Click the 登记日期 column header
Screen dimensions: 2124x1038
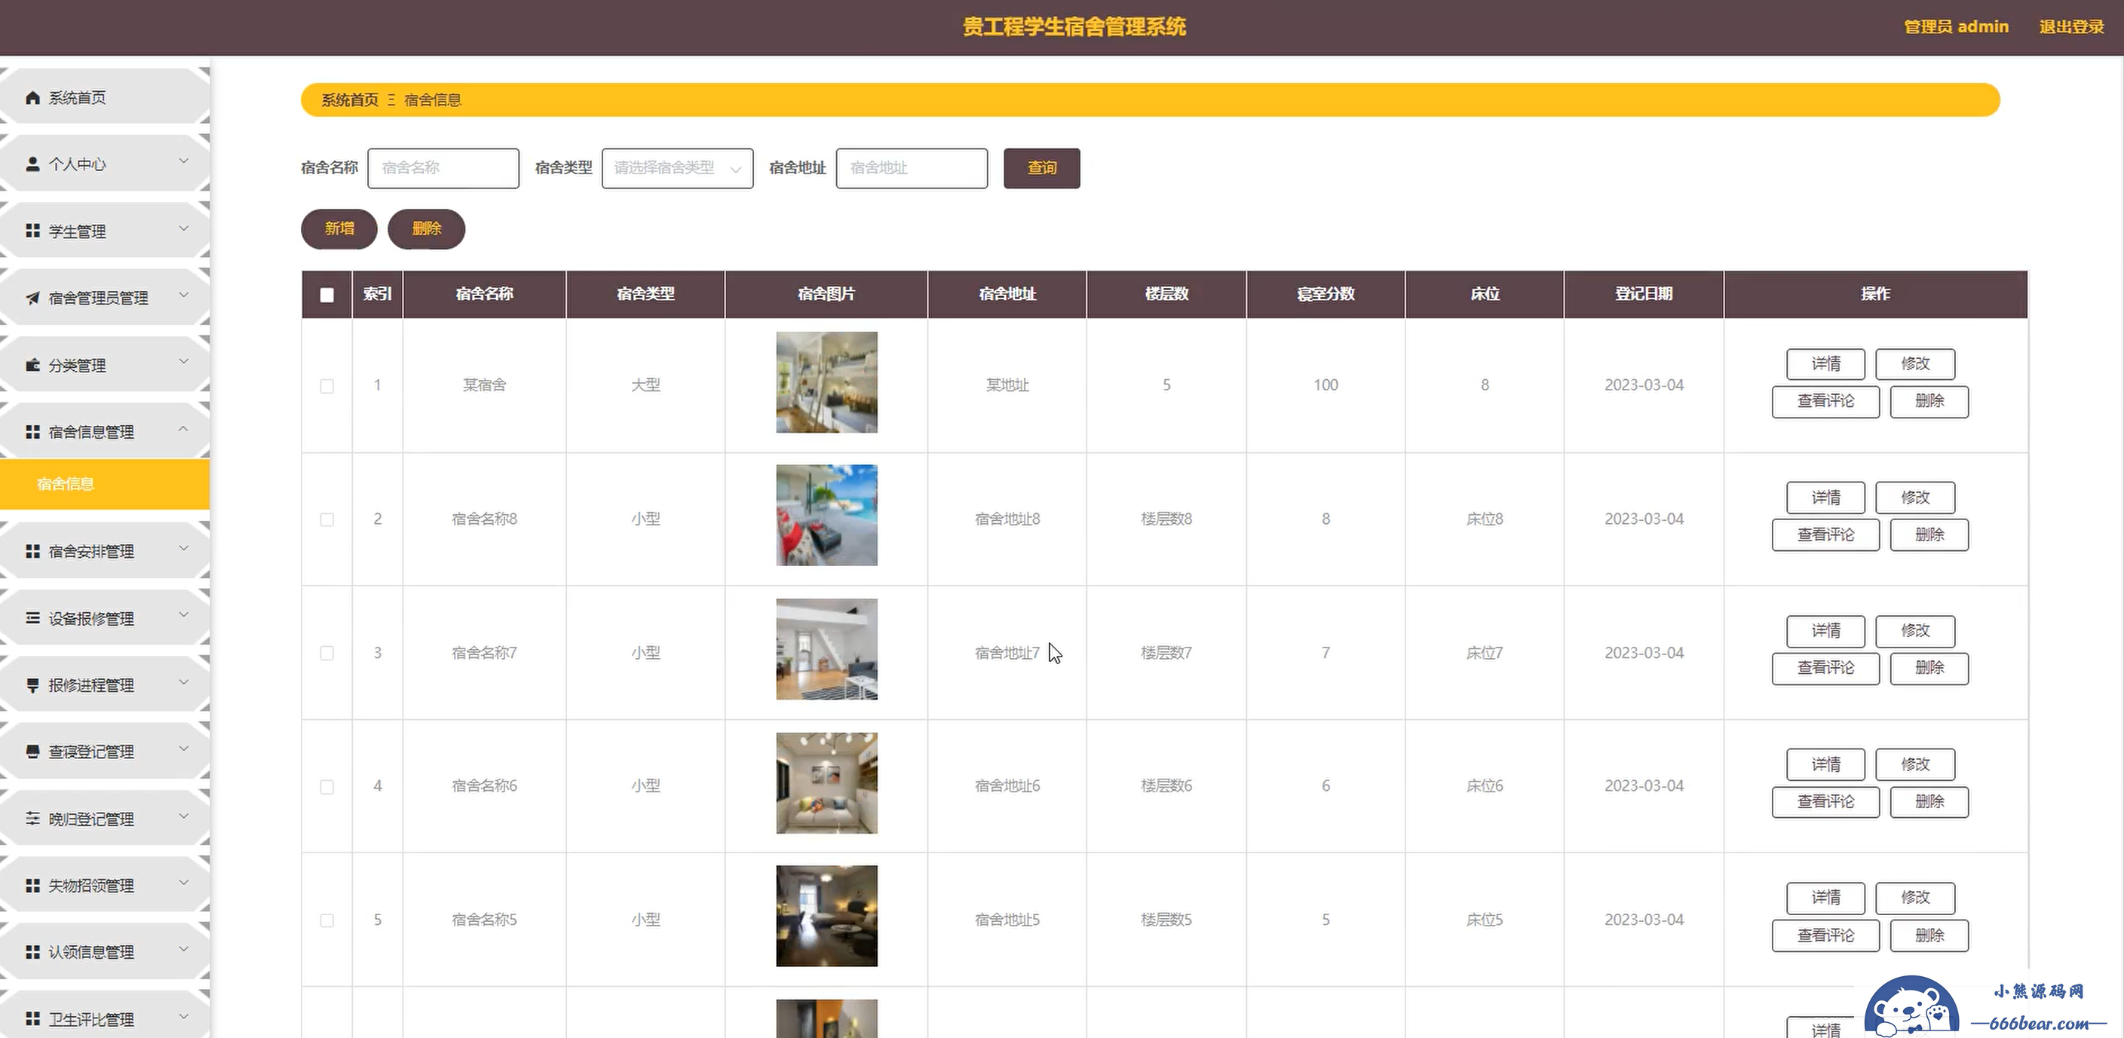(1643, 294)
